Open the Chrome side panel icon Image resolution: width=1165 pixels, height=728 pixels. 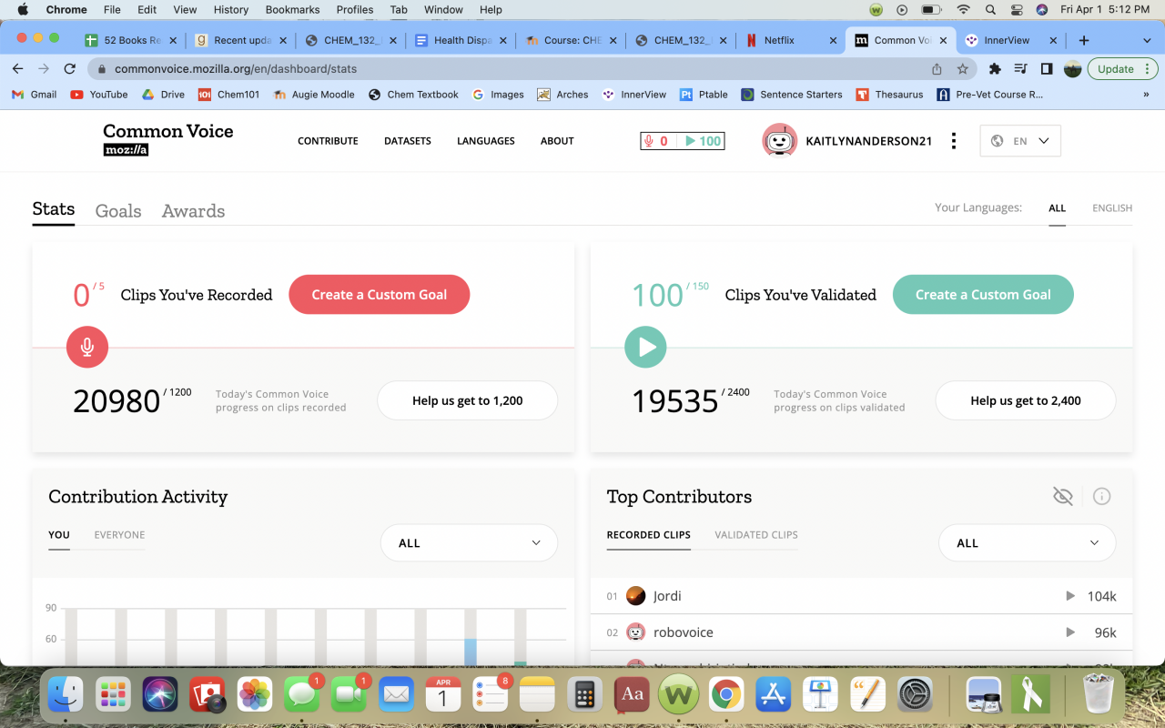pos(1047,68)
